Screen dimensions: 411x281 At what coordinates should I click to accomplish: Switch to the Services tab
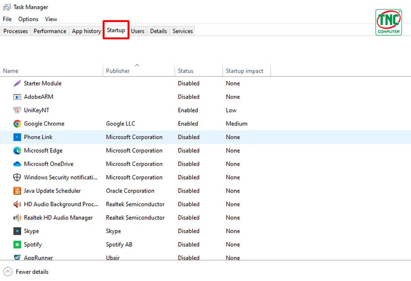pyautogui.click(x=183, y=31)
